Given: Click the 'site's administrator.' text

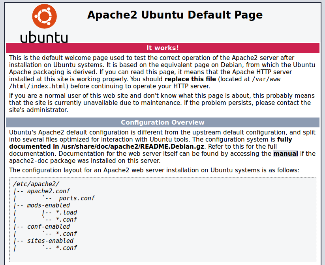Looking at the screenshot, I should click(x=39, y=110).
